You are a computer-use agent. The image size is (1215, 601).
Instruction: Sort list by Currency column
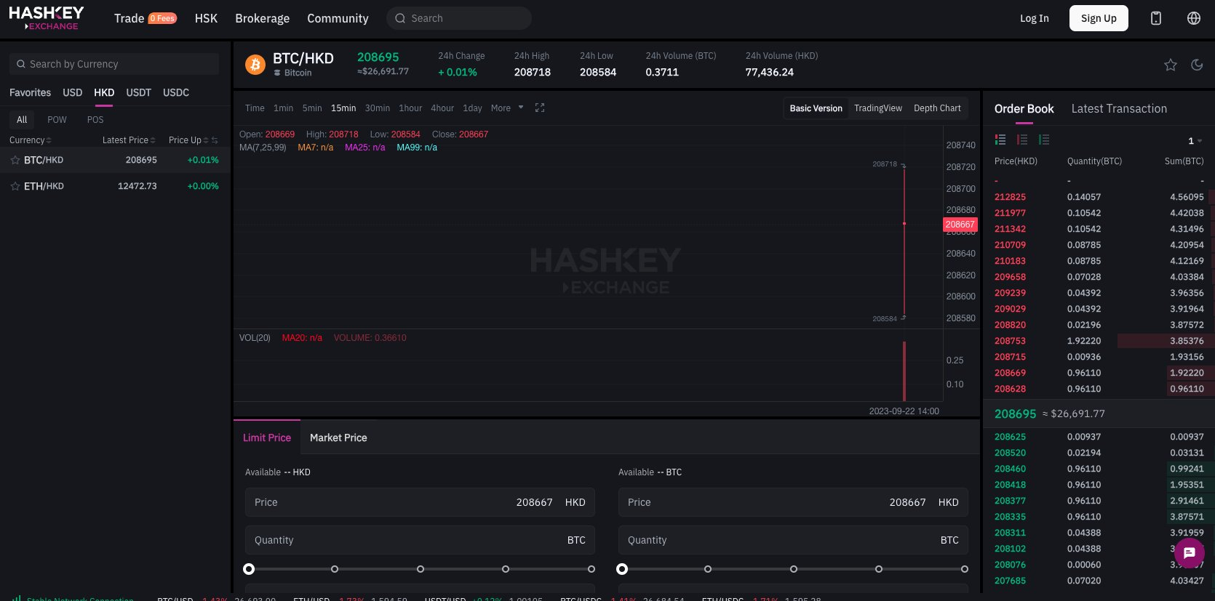[x=31, y=140]
